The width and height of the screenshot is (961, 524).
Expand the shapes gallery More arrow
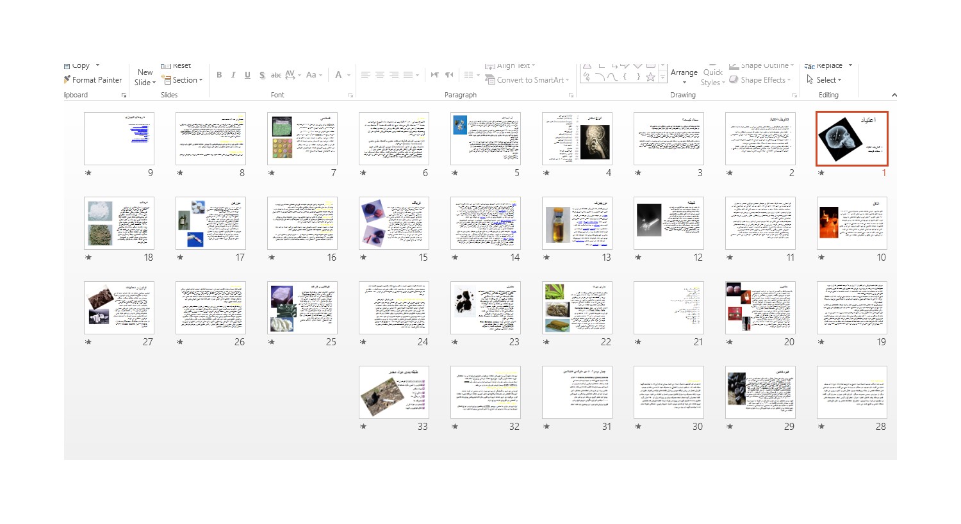(x=663, y=78)
